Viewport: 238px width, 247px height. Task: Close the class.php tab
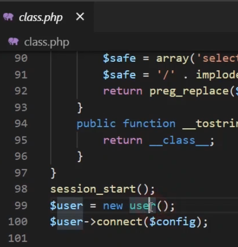click(80, 17)
